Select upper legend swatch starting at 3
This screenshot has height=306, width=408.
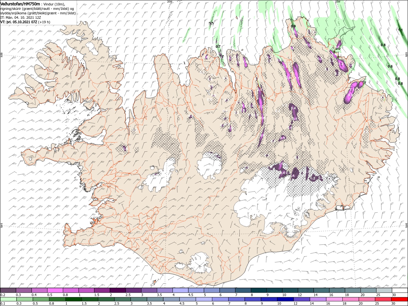click(149, 290)
